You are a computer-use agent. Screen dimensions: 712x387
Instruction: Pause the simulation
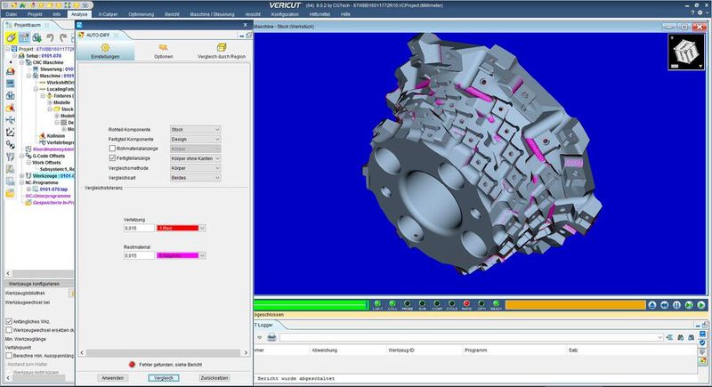click(x=676, y=305)
